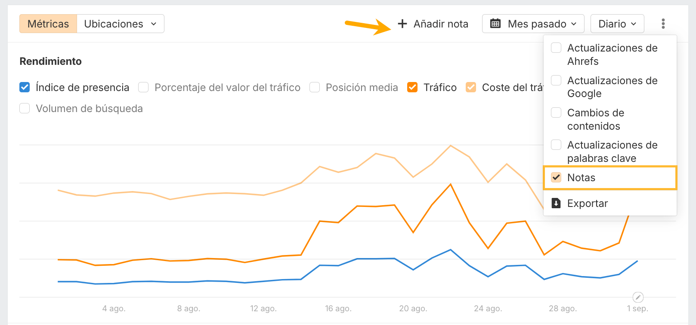696x325 pixels.
Task: Click the pencil edit icon near the chart corner
Action: [x=638, y=297]
